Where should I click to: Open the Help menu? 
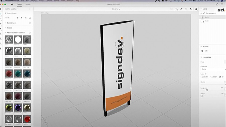(x=77, y=1)
